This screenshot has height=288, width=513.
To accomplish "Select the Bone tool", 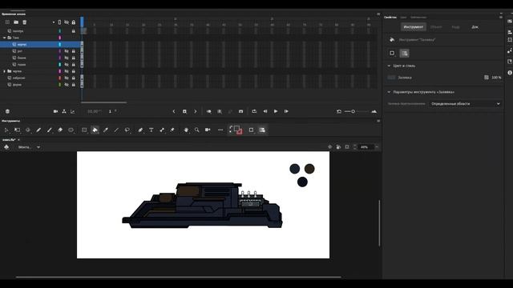I will coord(162,130).
